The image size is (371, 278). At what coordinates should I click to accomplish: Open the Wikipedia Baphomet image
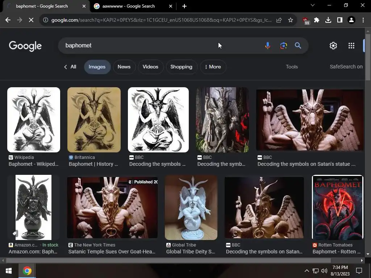tap(34, 120)
